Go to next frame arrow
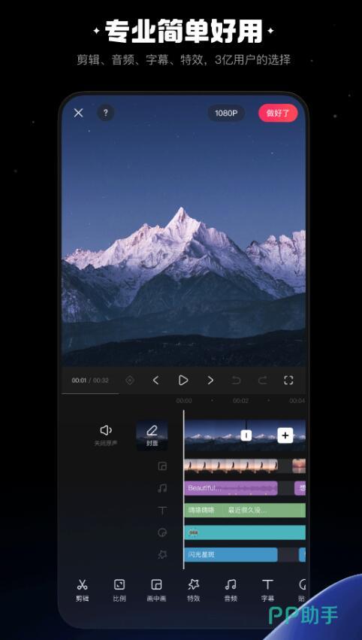The height and width of the screenshot is (640, 362). pyautogui.click(x=210, y=381)
